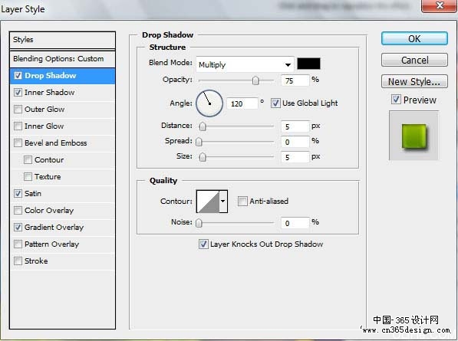Click the Opacity slider handle
The width and height of the screenshot is (458, 341).
[255, 80]
